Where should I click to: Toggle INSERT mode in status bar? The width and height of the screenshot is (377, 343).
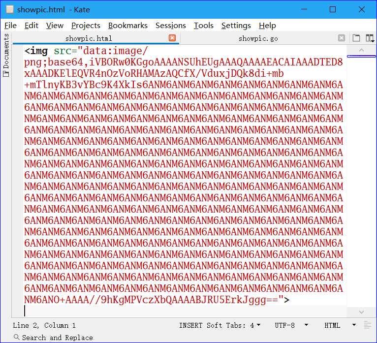pos(190,325)
